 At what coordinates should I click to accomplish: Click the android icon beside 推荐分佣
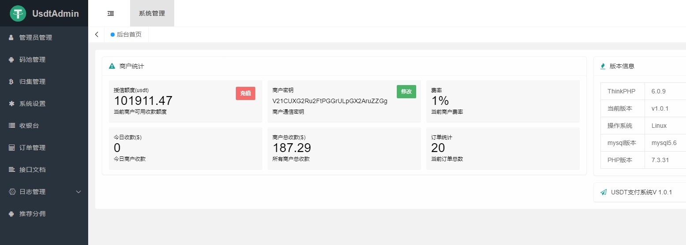(11, 214)
